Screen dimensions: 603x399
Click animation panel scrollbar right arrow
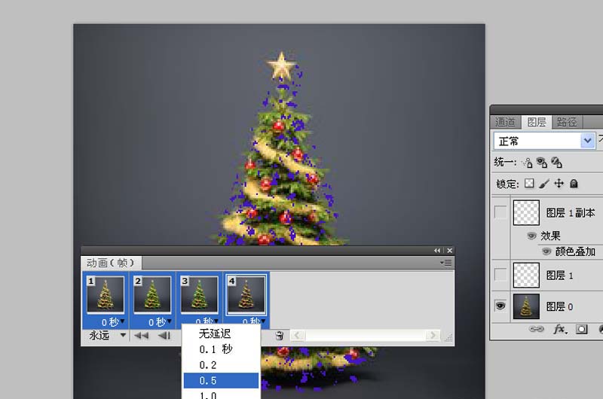433,336
